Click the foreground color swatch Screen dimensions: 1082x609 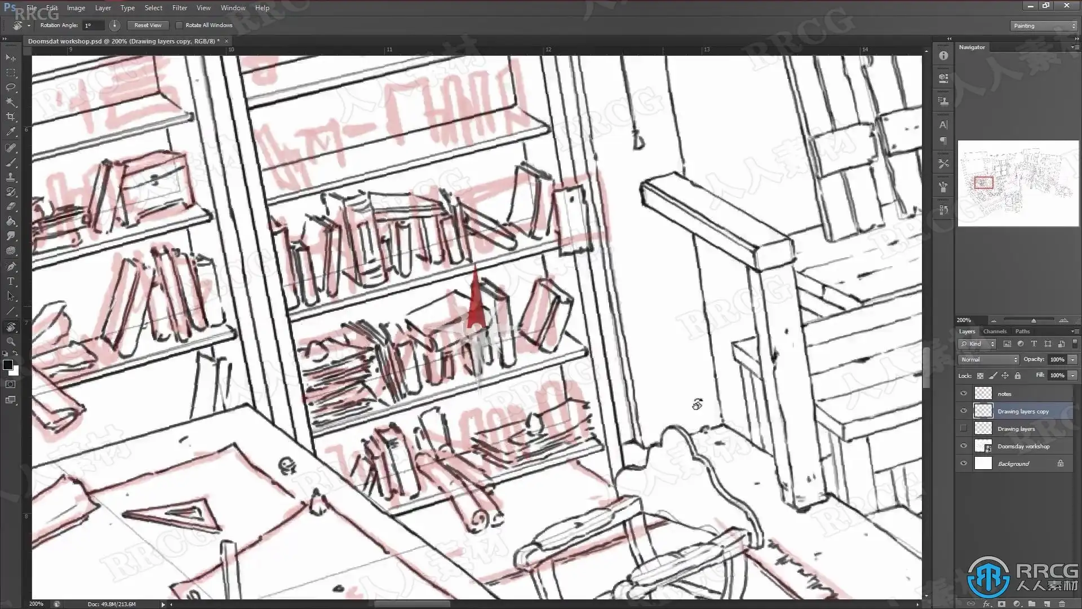tap(7, 365)
